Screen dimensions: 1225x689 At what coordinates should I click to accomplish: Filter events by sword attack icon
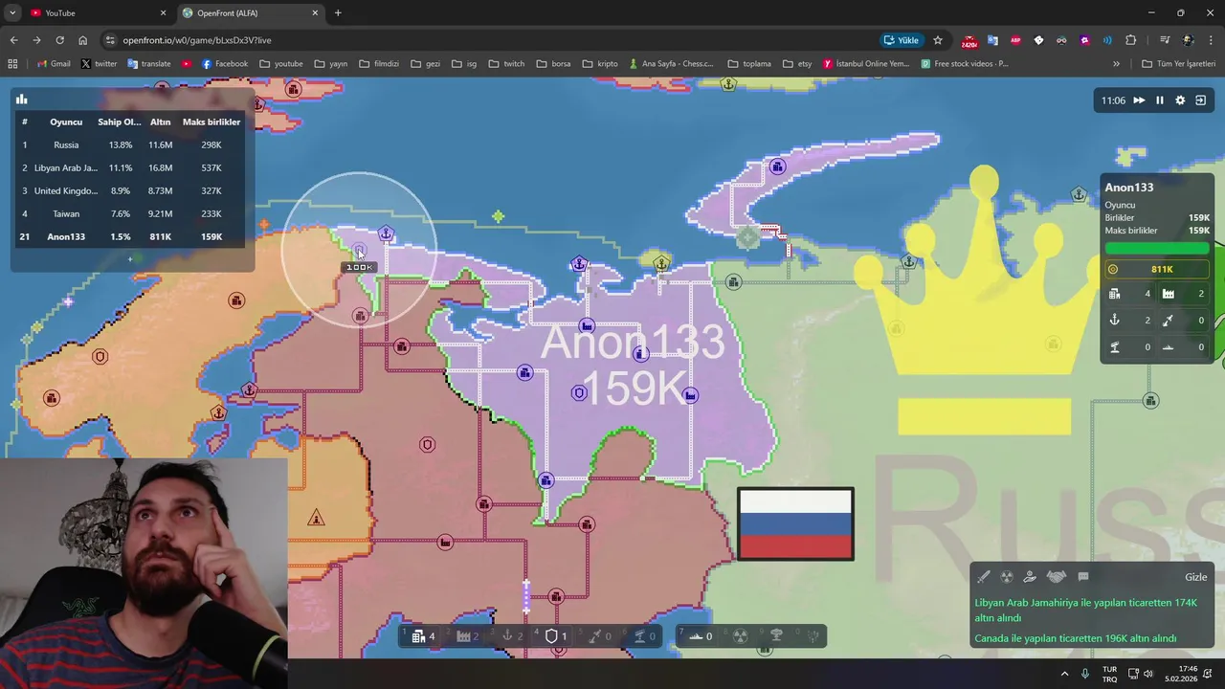tap(983, 577)
